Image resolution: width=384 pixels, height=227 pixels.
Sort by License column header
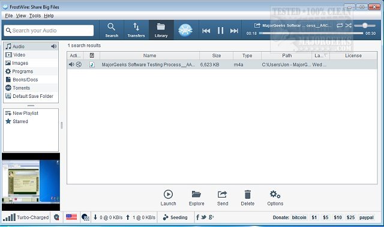[353, 56]
